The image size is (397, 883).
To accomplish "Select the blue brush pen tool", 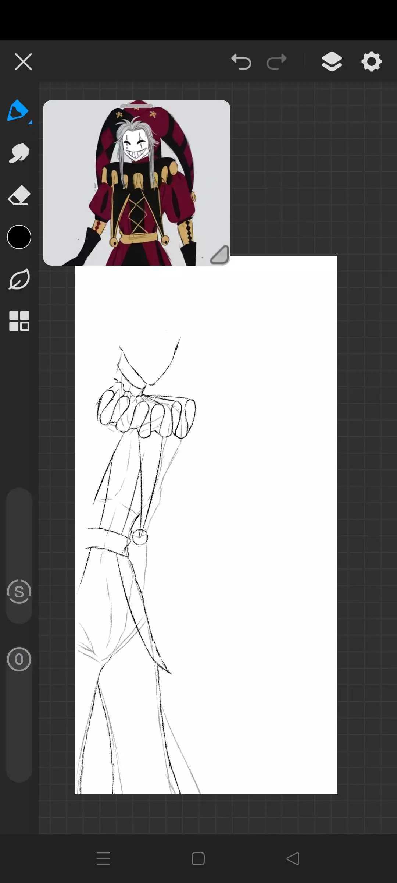I will [x=18, y=110].
